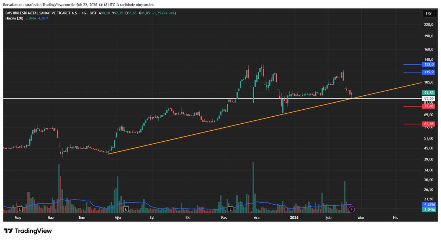
Task: Click the earnings E marker below Ağu
Action: tap(125, 208)
